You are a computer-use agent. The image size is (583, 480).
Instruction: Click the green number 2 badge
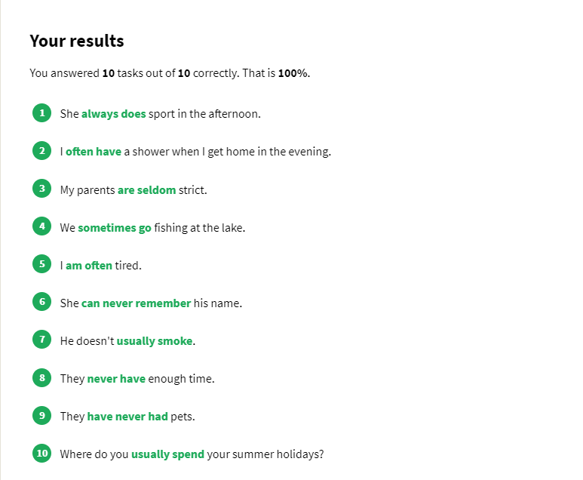pos(42,151)
